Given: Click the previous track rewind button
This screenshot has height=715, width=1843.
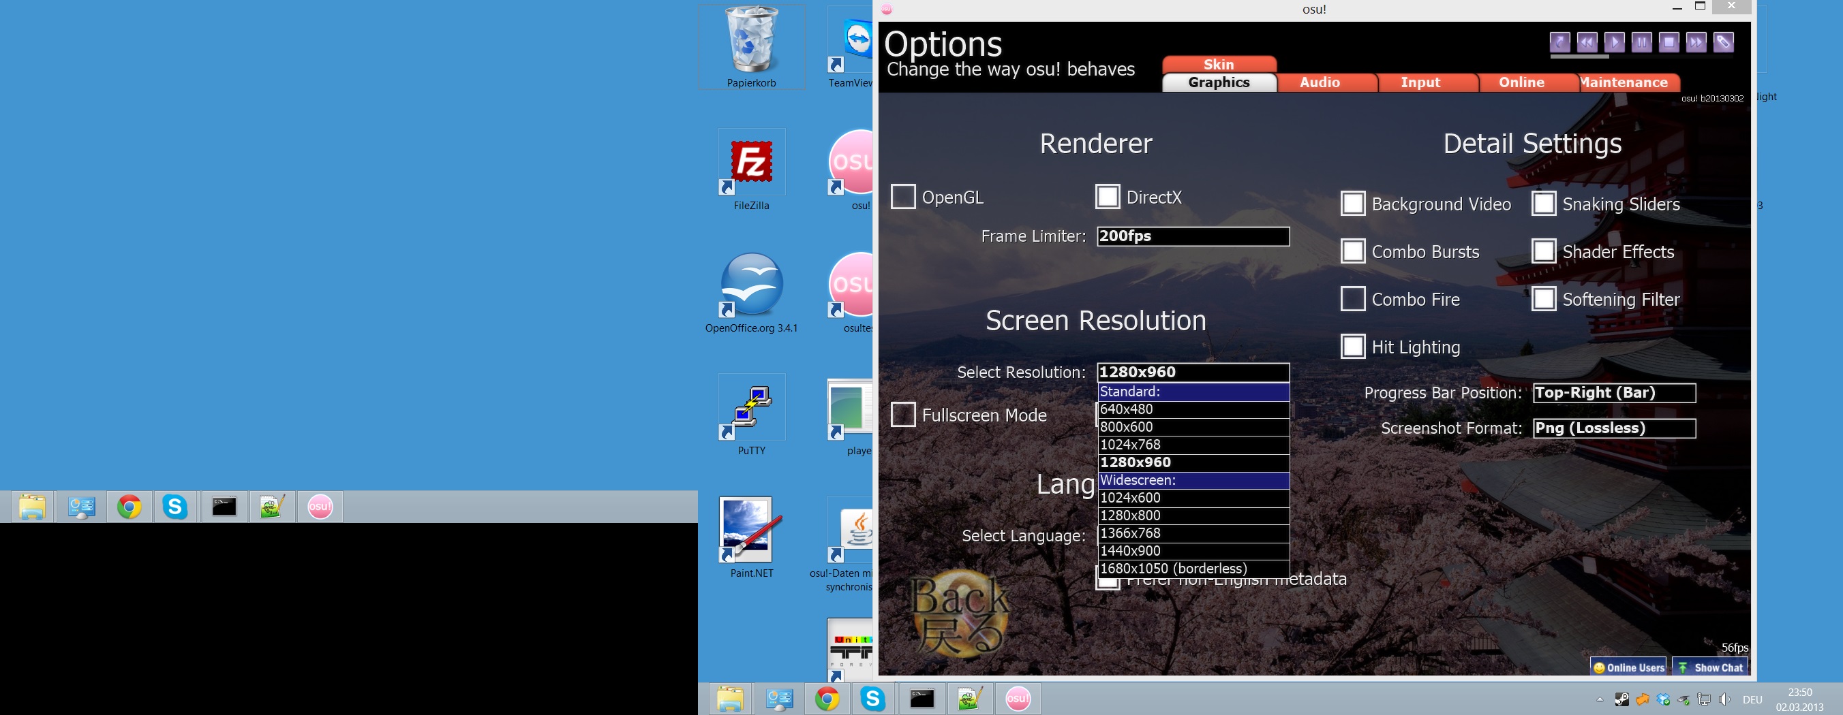Looking at the screenshot, I should [1587, 42].
